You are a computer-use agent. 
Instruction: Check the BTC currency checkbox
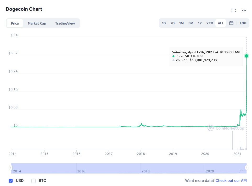(33, 181)
